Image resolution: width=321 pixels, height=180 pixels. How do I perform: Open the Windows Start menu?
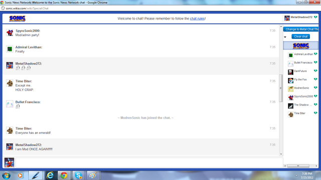pos(7,175)
